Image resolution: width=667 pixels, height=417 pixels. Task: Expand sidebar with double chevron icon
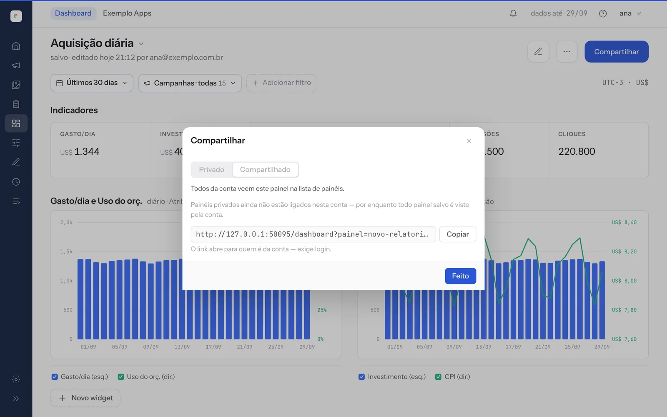[16, 399]
